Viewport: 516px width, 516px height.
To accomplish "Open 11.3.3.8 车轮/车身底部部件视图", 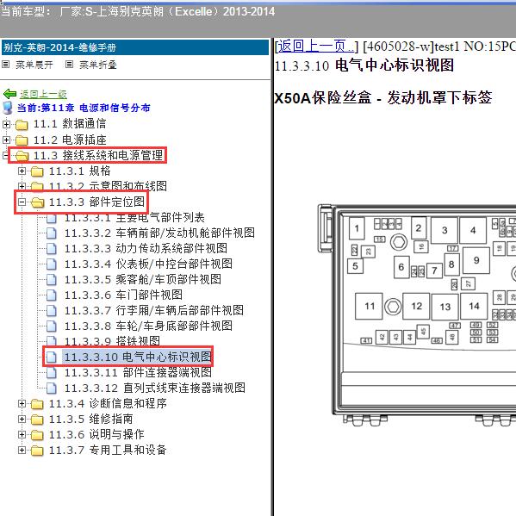I will click(148, 326).
